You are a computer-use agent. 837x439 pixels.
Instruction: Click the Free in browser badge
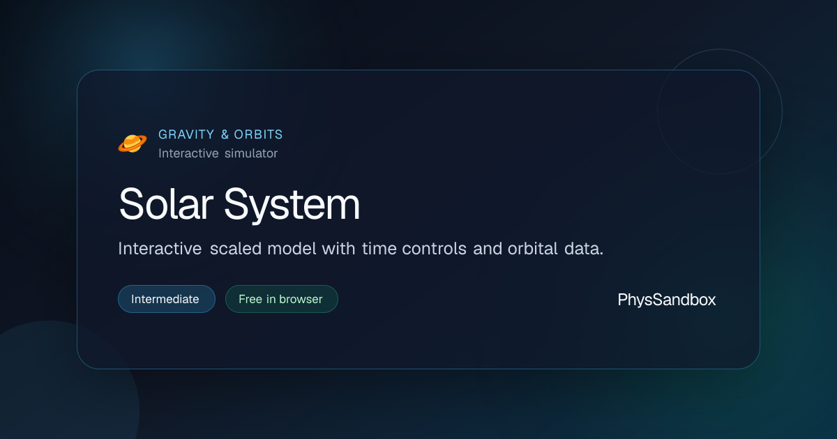282,299
